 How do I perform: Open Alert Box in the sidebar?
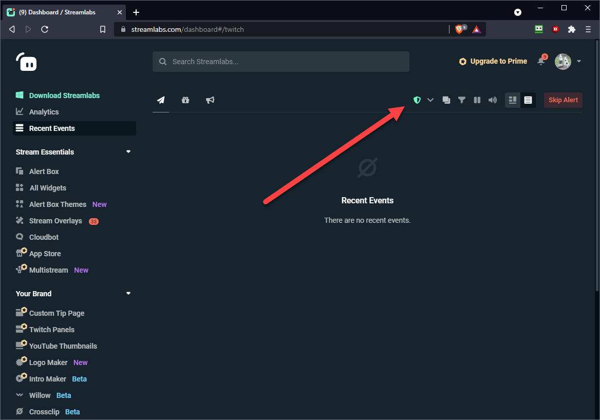(44, 171)
